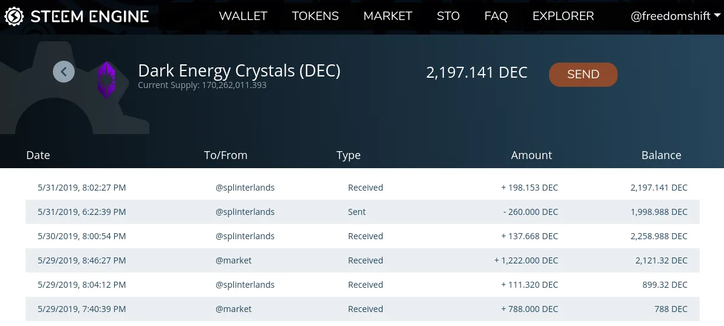The image size is (724, 326).
Task: Select the 5/31/2019 8:02:27 PM transaction row
Action: (363, 188)
